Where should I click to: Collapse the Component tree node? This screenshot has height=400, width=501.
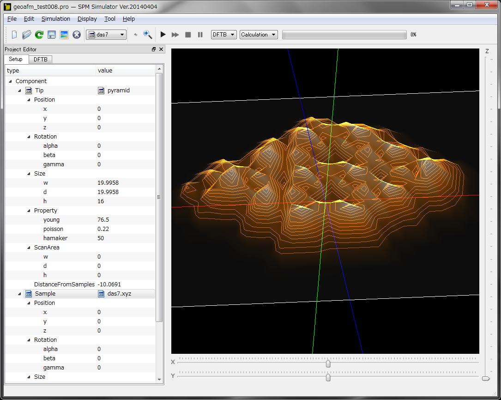[x=10, y=81]
